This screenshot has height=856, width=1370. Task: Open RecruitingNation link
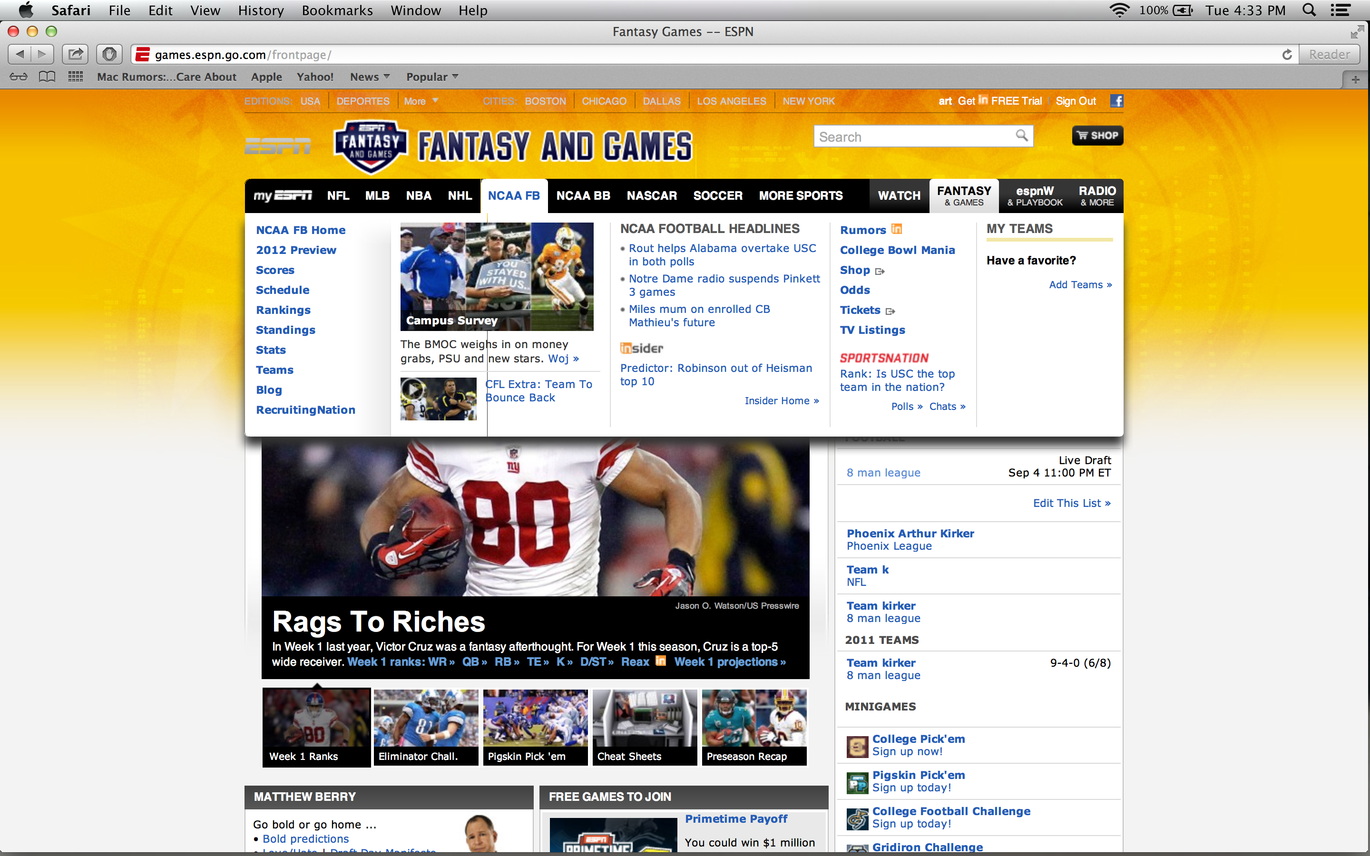click(306, 410)
